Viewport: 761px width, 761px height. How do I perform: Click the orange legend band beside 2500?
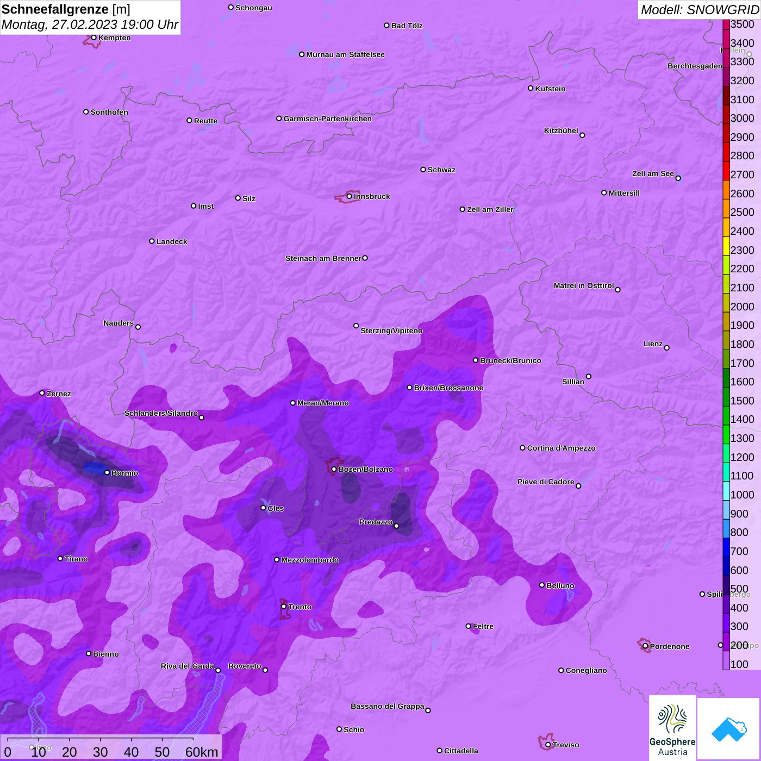(x=726, y=208)
